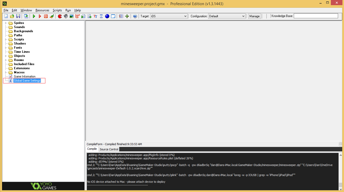Select Global Game Settings tree item
Image resolution: width=344 pixels, height=192 pixels.
click(27, 81)
